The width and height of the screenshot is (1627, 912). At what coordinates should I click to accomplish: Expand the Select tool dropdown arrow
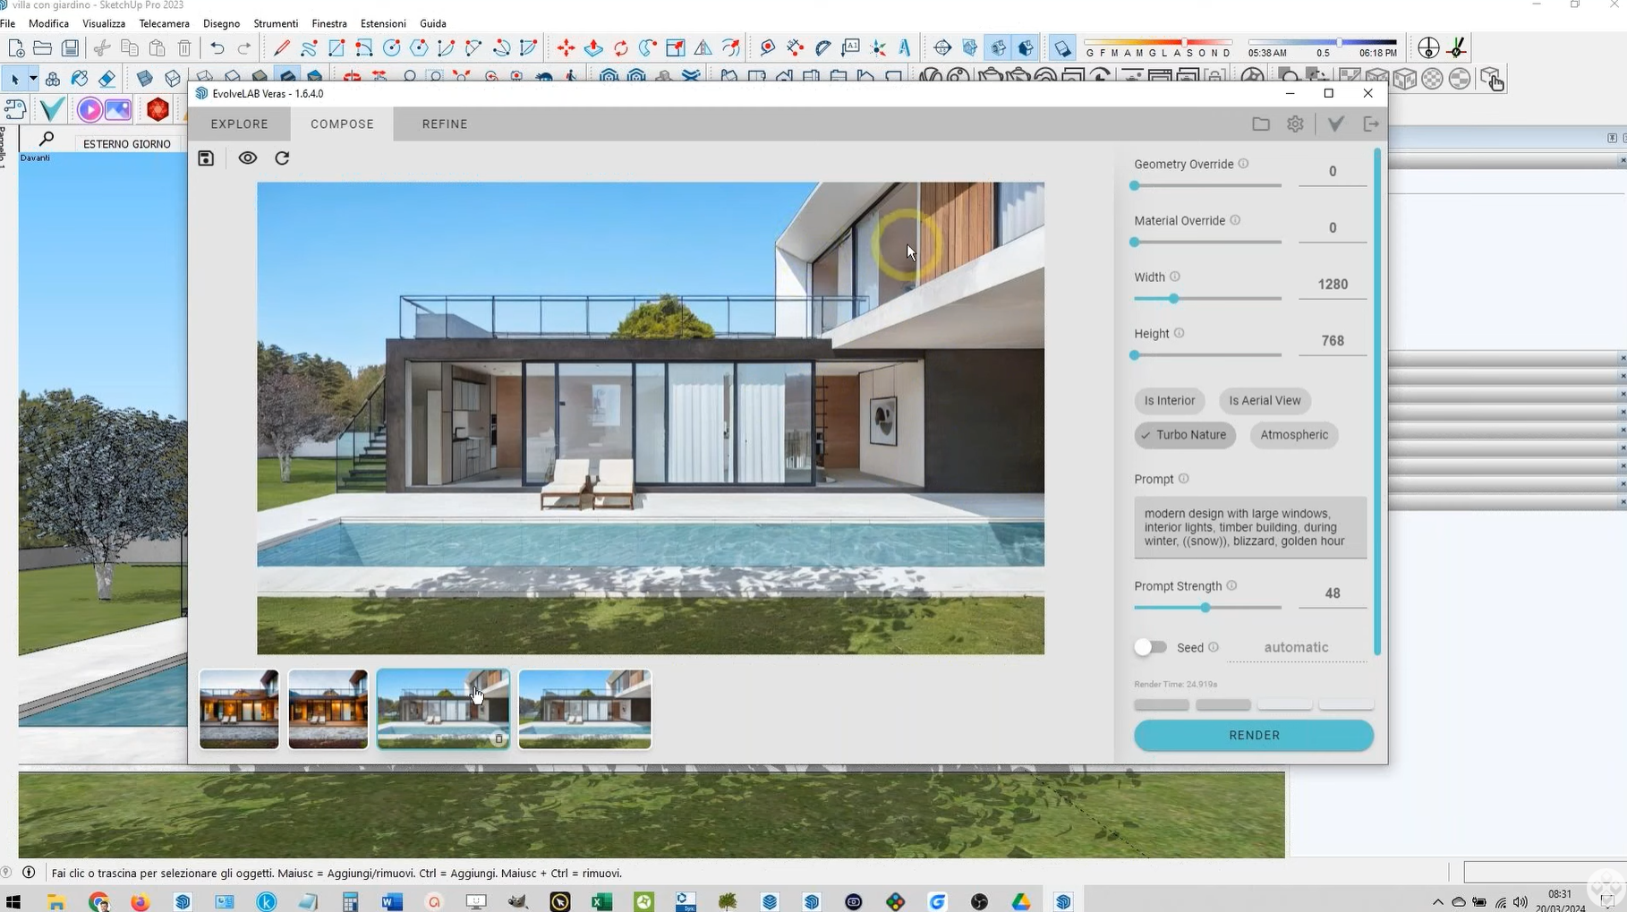(33, 79)
